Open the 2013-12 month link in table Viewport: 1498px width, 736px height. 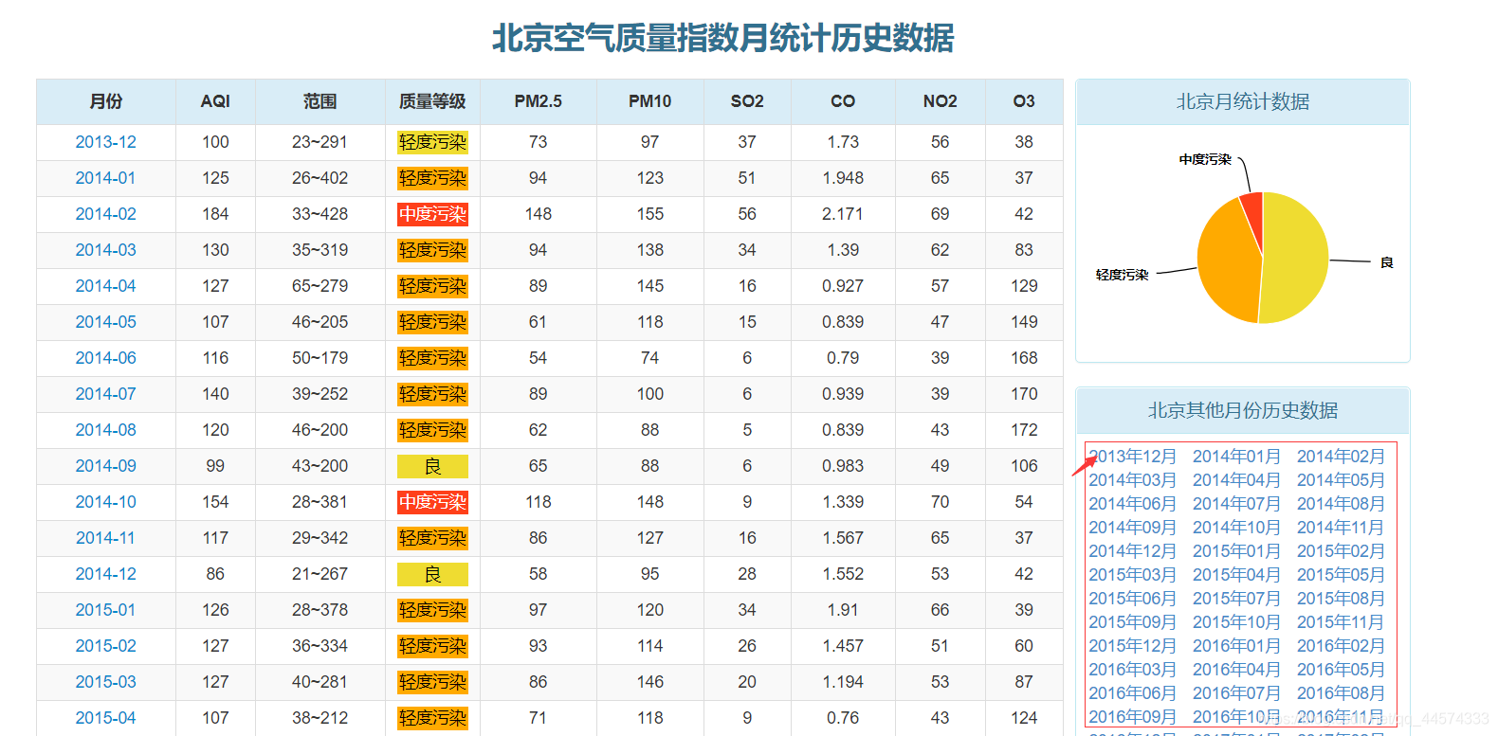[105, 142]
